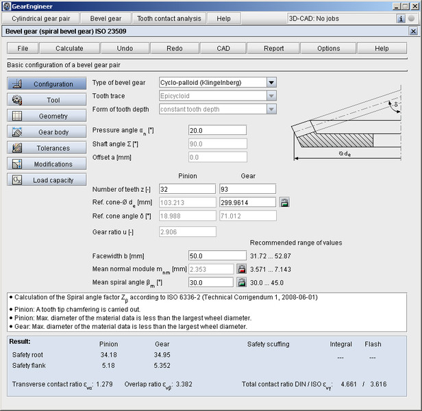Viewport: 422px width, 411px height.
Task: Expand the Type of bevel gear dropdown
Action: coord(272,83)
